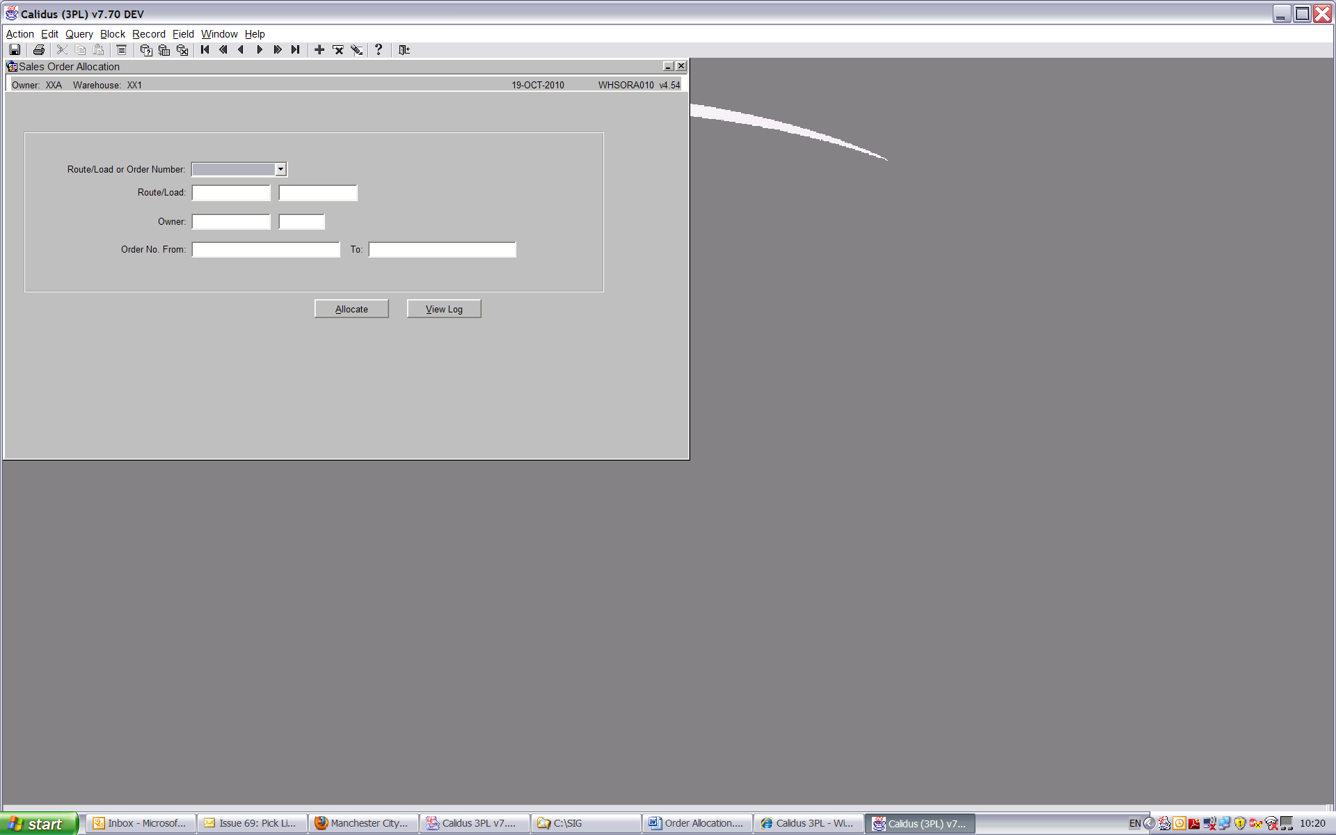This screenshot has width=1336, height=835.
Task: Switch to Order Allocation Word taskbar item
Action: (x=698, y=823)
